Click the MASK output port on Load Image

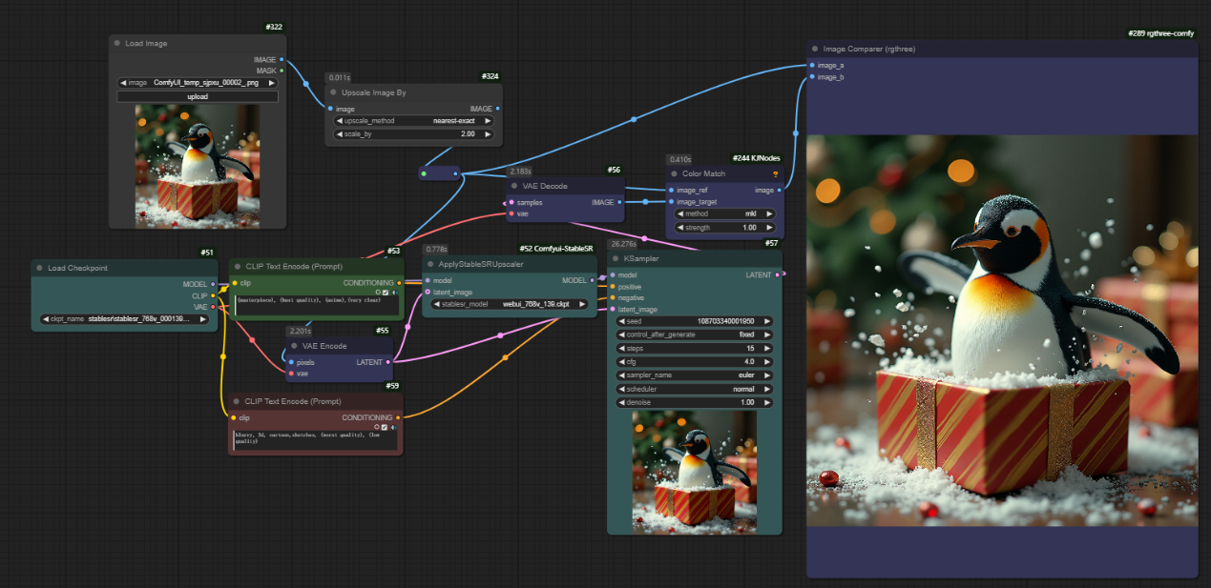coord(281,71)
